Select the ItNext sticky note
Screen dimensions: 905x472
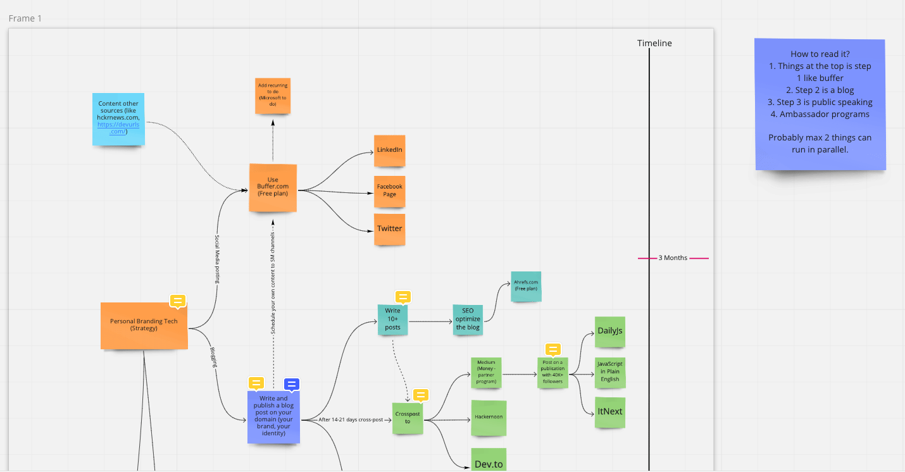[610, 412]
